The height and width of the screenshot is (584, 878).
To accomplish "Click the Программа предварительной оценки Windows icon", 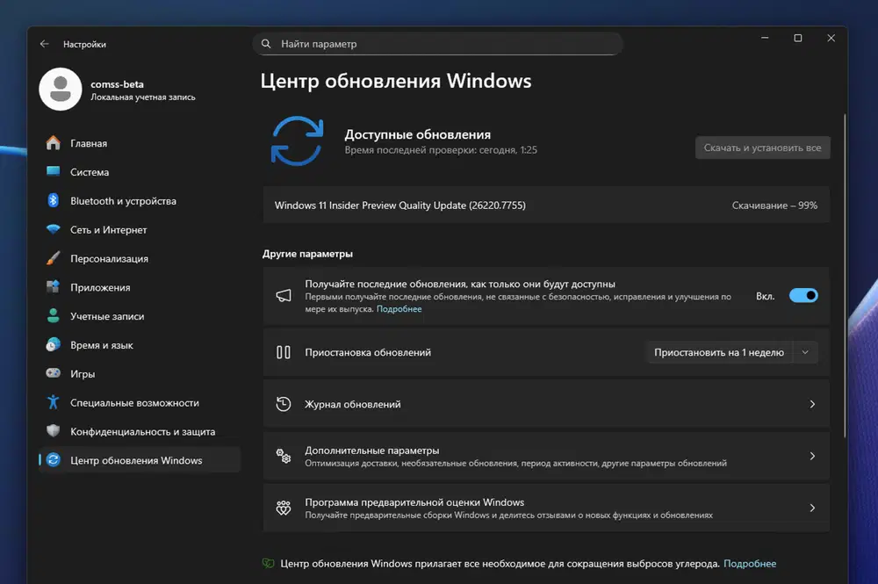I will (x=283, y=508).
